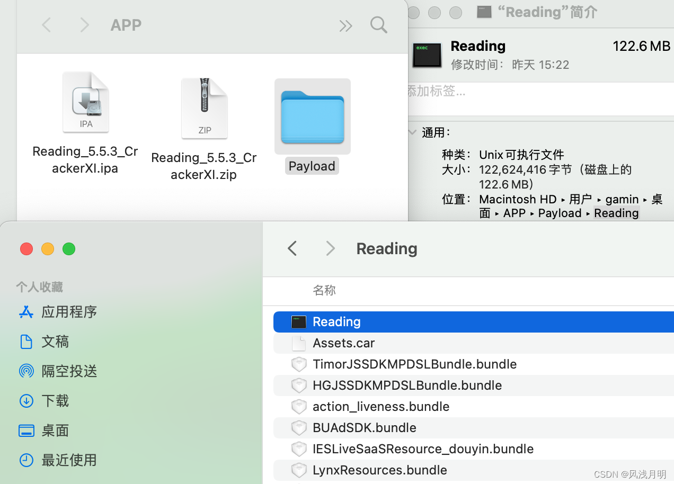This screenshot has width=674, height=484.
Task: Collapse the 通用 section in info window
Action: (x=412, y=132)
